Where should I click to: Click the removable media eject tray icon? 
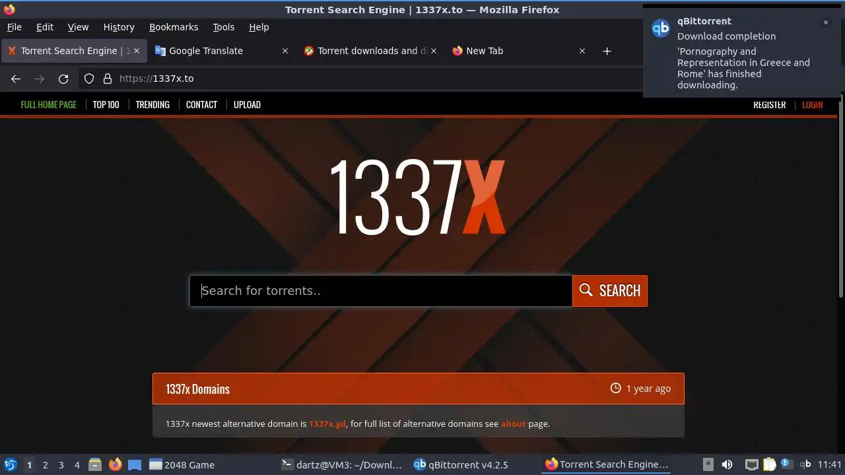[708, 464]
